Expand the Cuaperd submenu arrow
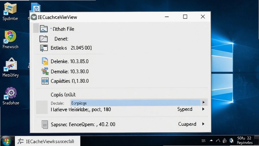Screen dimensions: 259x146 click(x=203, y=124)
